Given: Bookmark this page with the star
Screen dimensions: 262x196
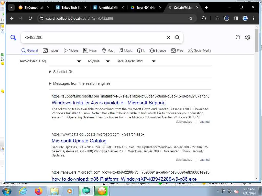Looking at the screenshot, I should [x=191, y=18].
